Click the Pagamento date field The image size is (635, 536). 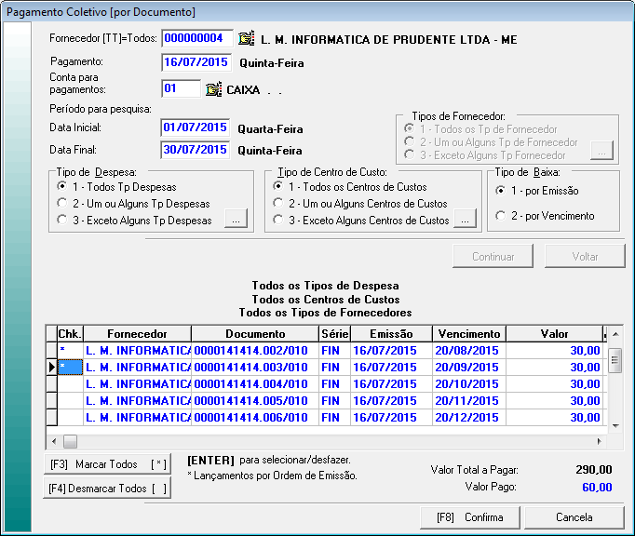(x=196, y=63)
